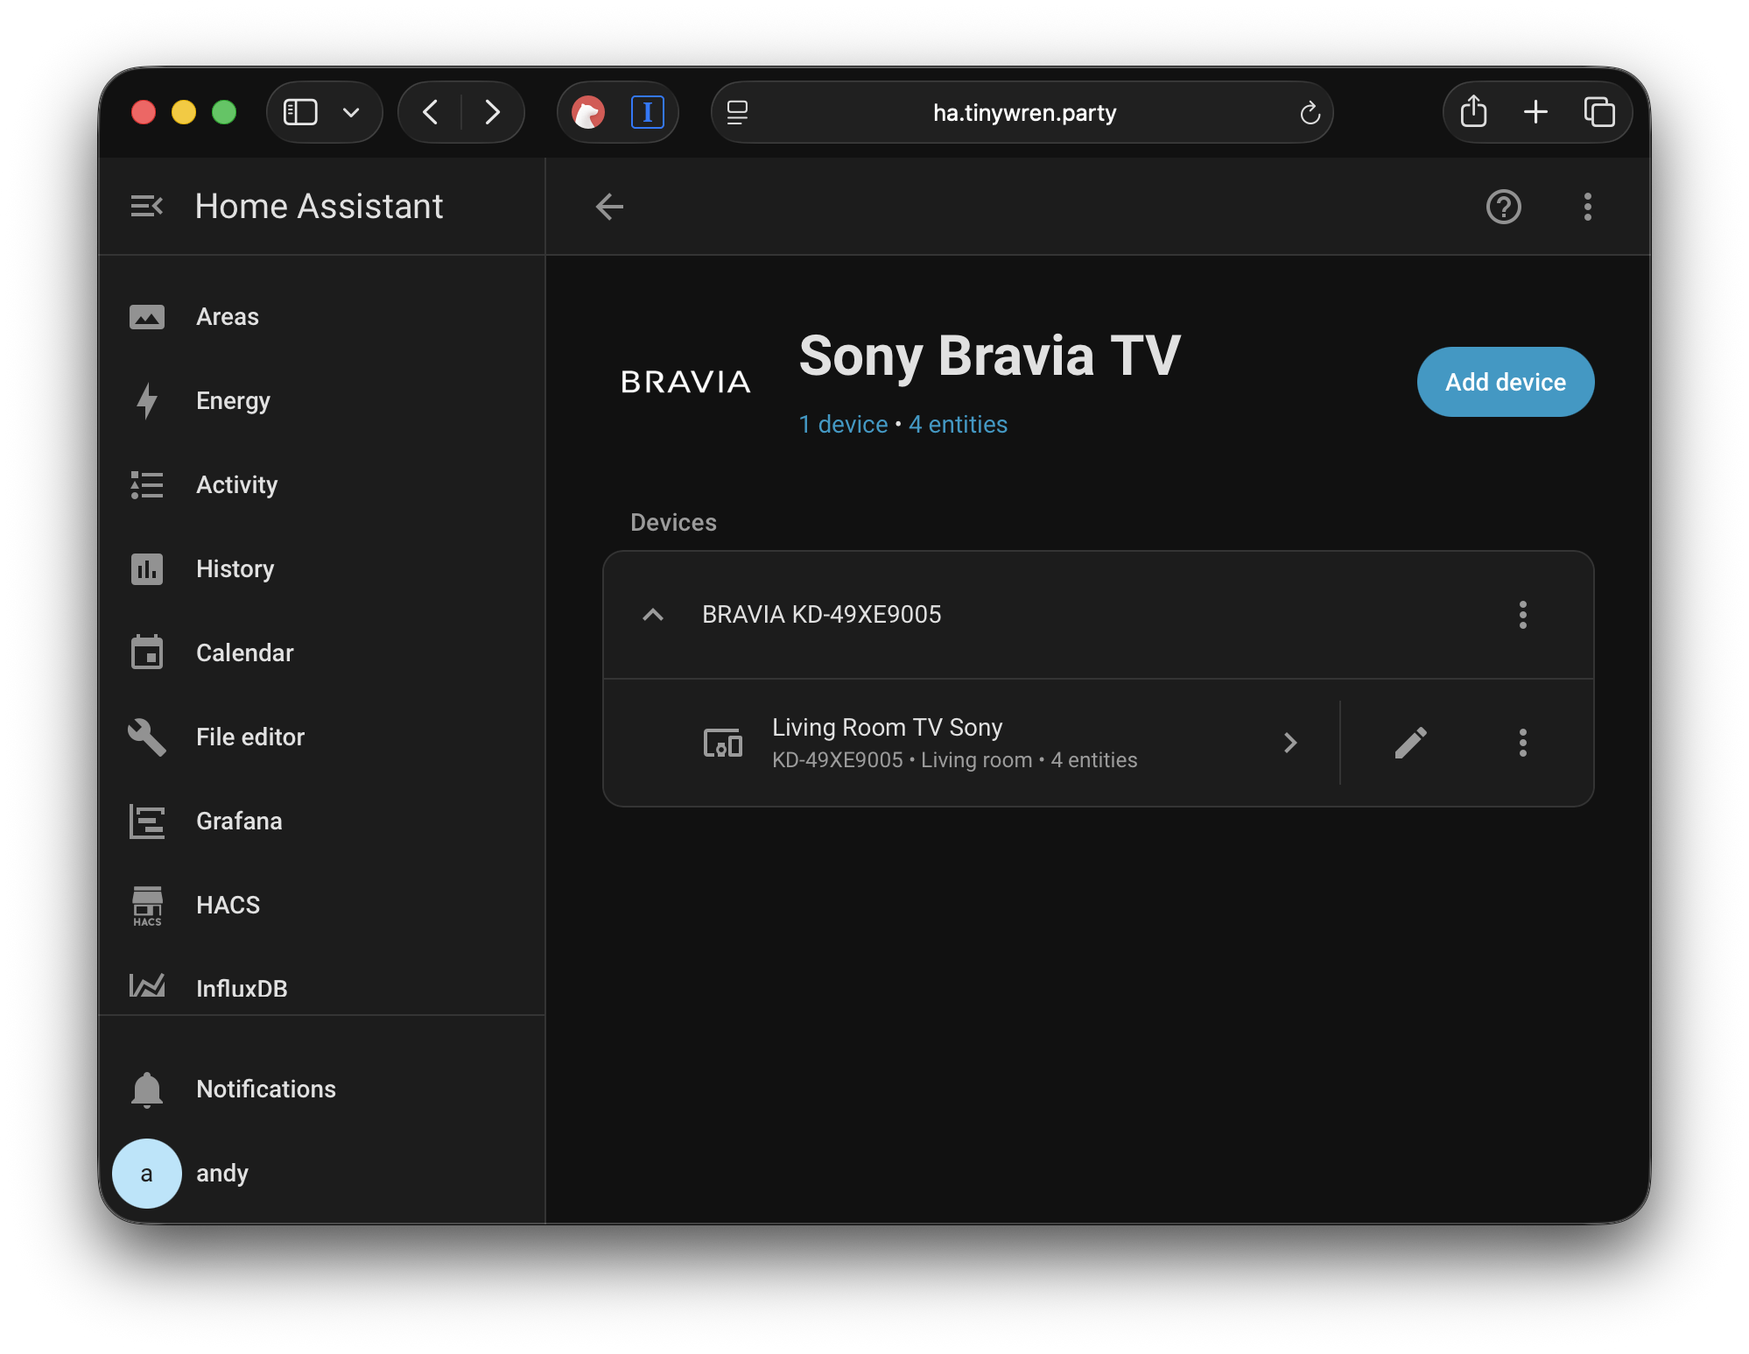The width and height of the screenshot is (1749, 1354).
Task: Open the overflow menu for BRAVIA KD-49XE9005
Action: (x=1523, y=616)
